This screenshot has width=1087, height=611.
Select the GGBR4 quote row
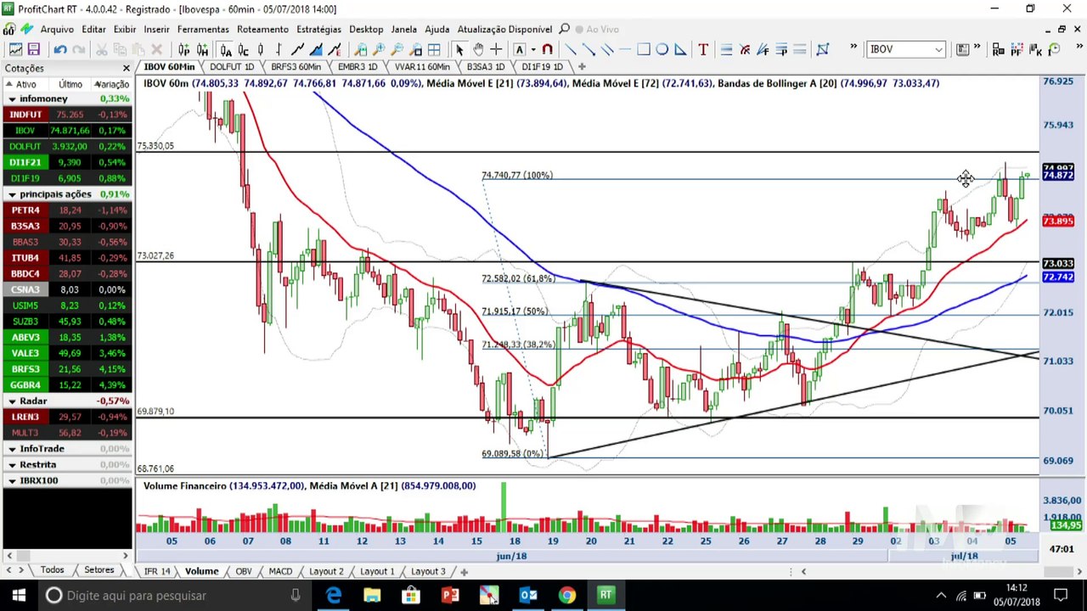(x=66, y=385)
